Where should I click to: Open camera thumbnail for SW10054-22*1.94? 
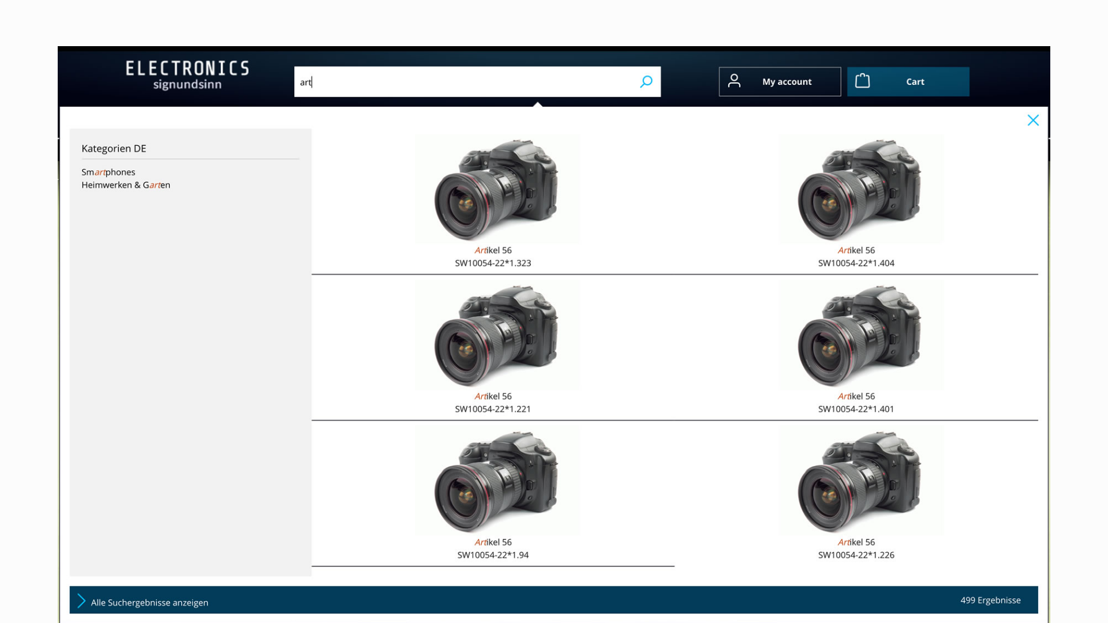[497, 481]
